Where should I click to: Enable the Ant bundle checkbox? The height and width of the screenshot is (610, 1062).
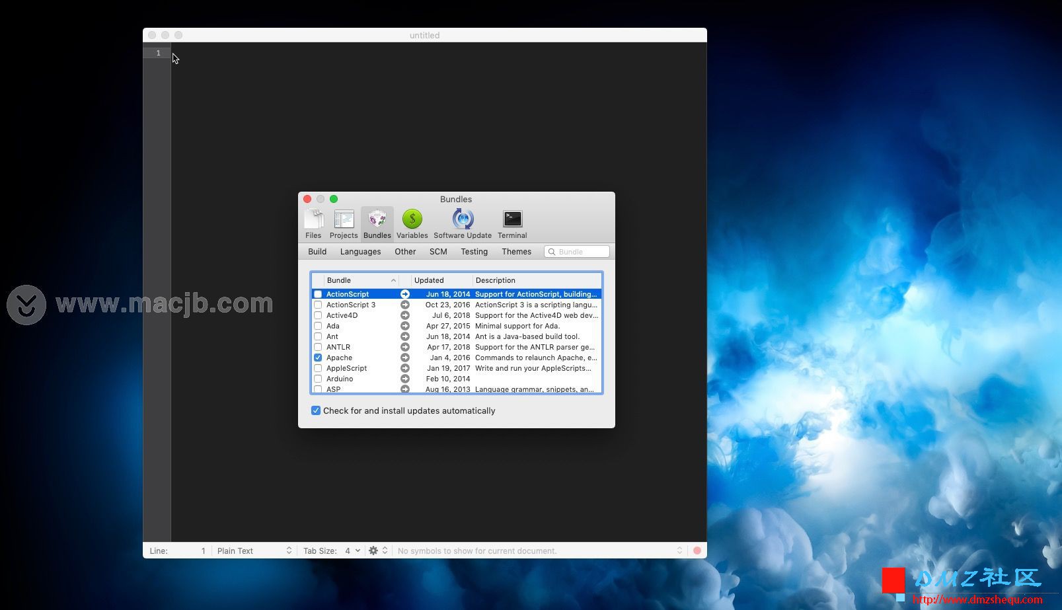[318, 336]
